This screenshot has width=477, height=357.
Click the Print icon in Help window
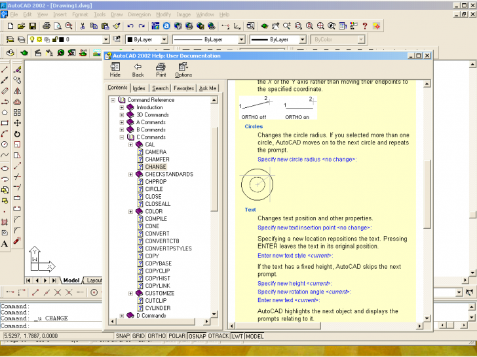pyautogui.click(x=161, y=70)
